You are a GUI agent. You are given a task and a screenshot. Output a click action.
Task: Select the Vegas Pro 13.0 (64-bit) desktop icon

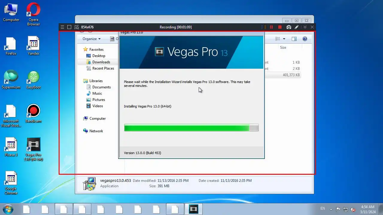[x=34, y=149]
